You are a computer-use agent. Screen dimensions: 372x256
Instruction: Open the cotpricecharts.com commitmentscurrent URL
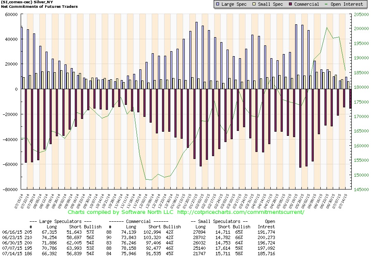tap(241, 212)
